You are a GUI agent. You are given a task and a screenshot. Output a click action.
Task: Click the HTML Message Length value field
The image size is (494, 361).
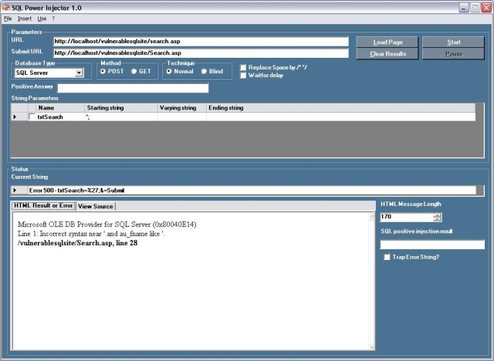pyautogui.click(x=407, y=217)
